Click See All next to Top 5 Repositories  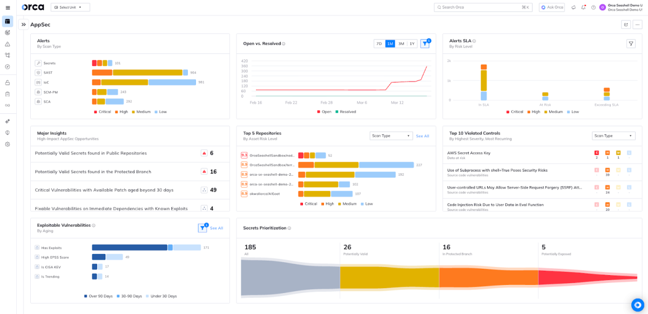pyautogui.click(x=422, y=135)
